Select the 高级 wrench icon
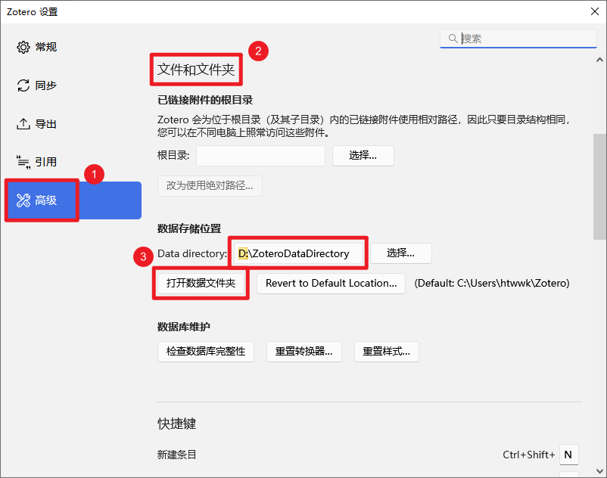Viewport: 607px width, 478px height. coord(22,200)
